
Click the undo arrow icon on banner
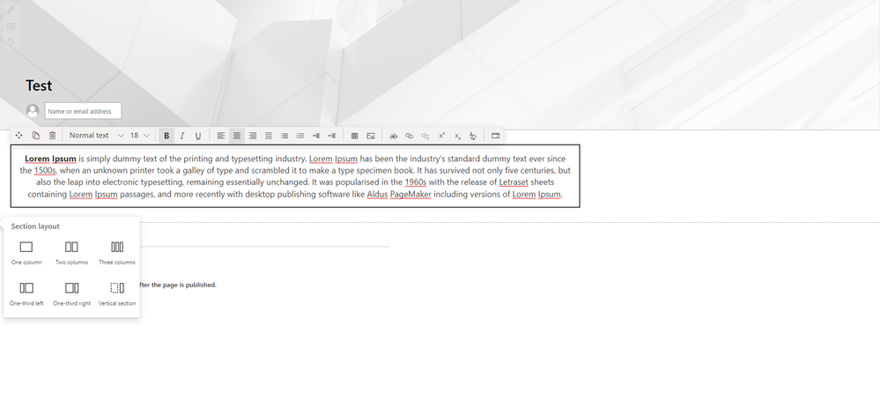(11, 42)
